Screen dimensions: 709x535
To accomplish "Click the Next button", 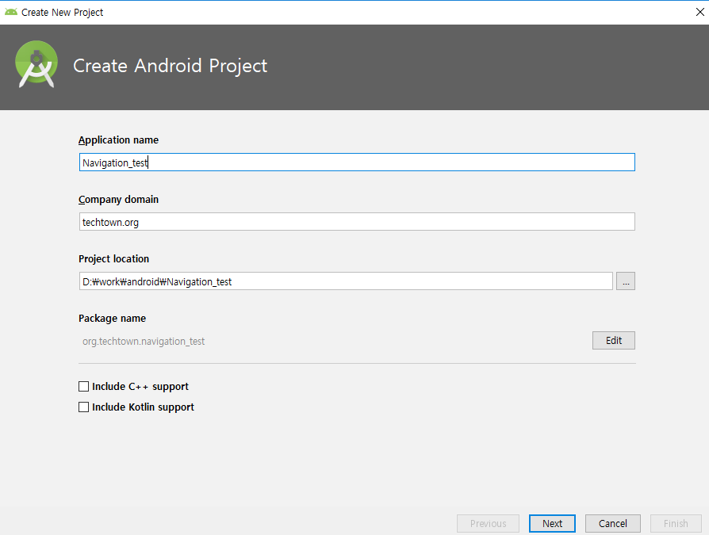I will pyautogui.click(x=552, y=523).
